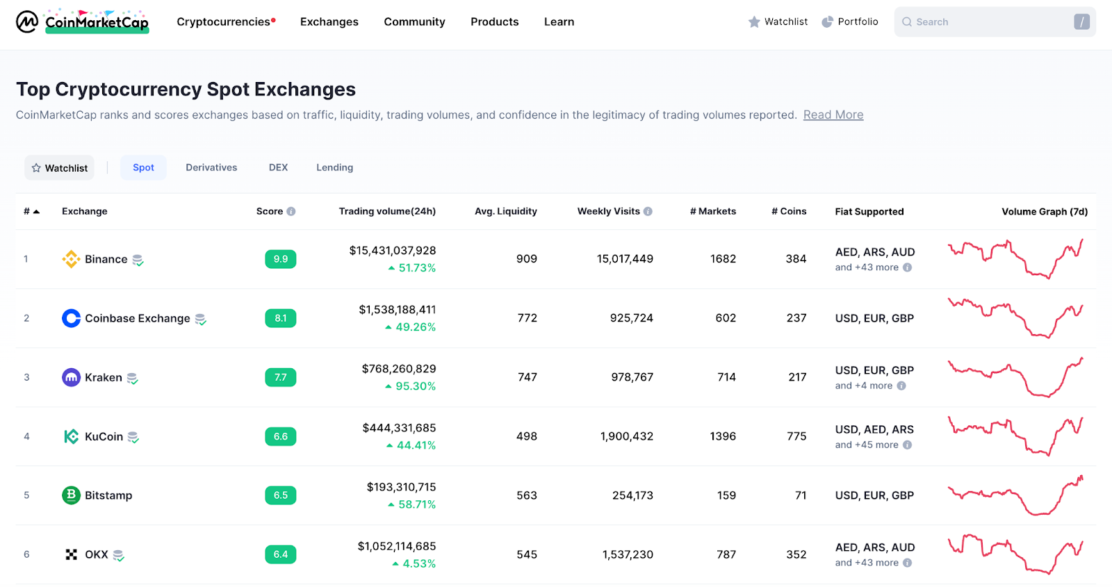Click the slash shortcut icon in search
Image resolution: width=1112 pixels, height=587 pixels.
(1081, 22)
